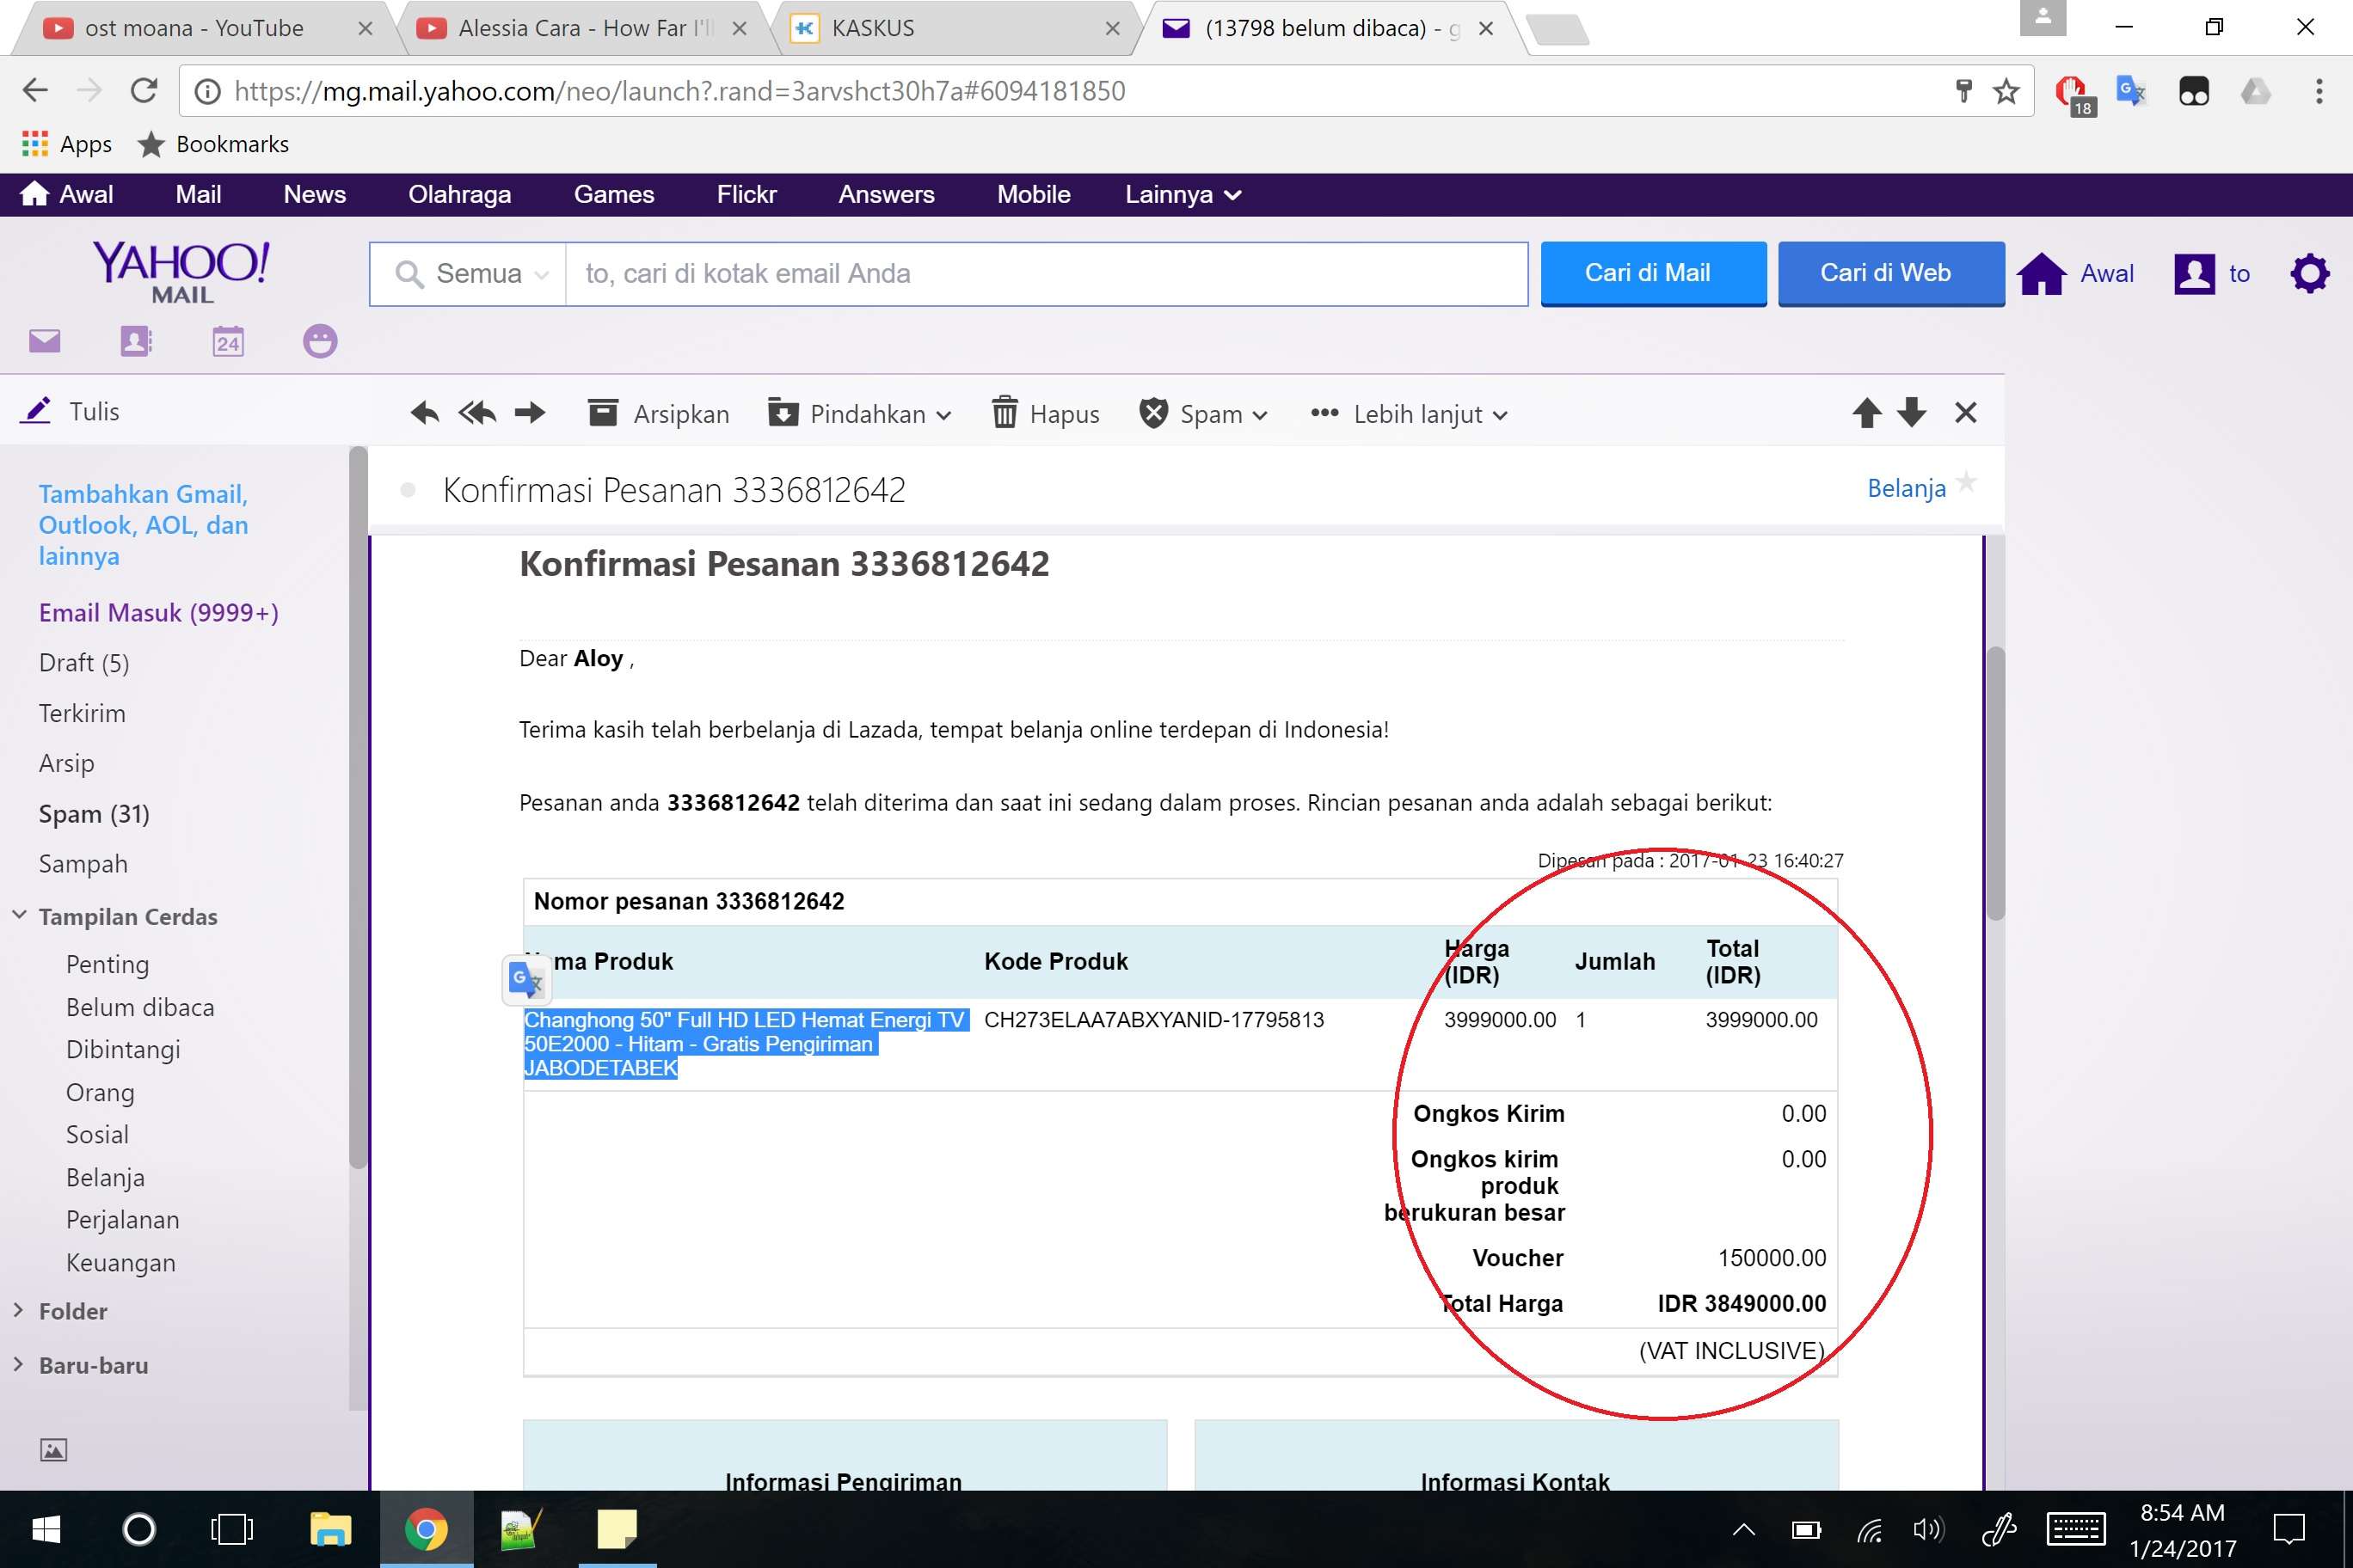
Task: Close the open email message
Action: point(1966,413)
